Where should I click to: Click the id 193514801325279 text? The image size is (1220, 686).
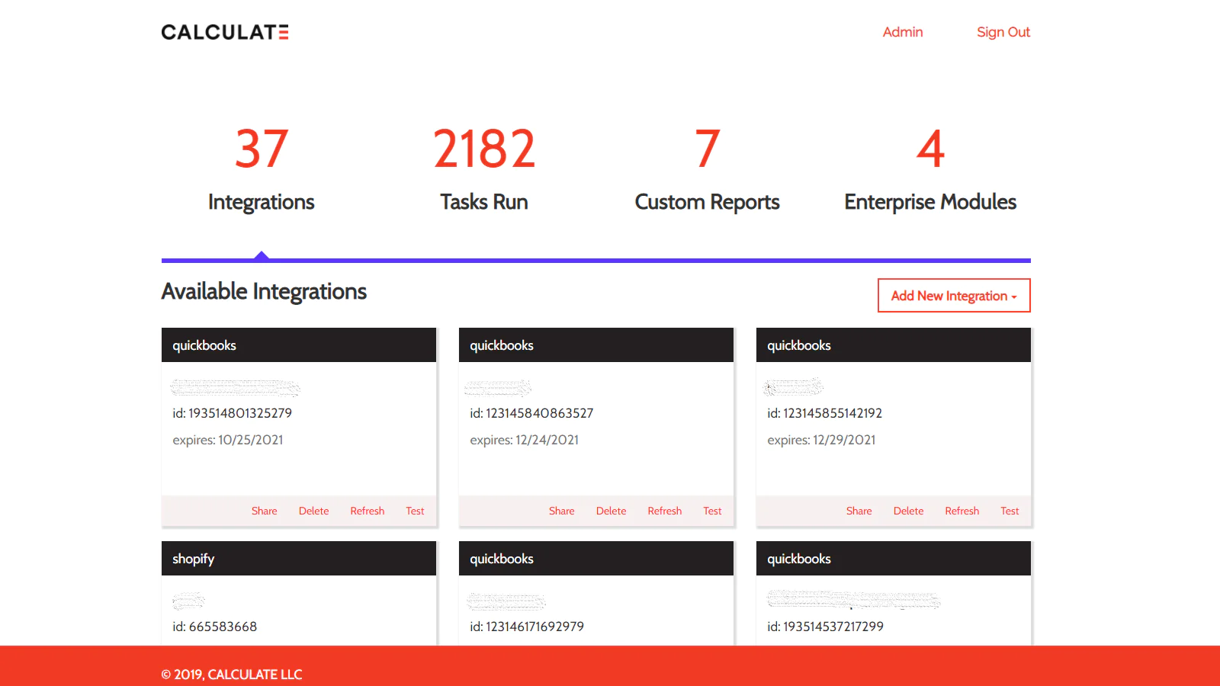pyautogui.click(x=233, y=413)
